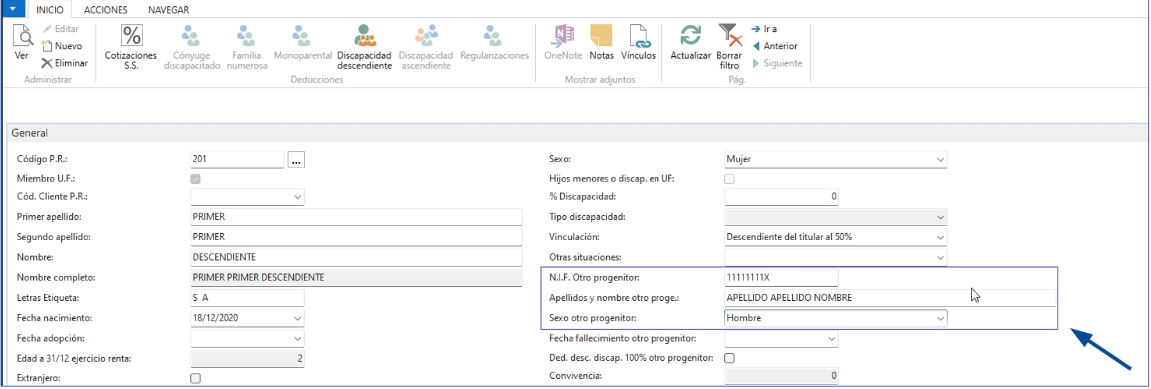
Task: Open Cotizaciones S.S. percent icon
Action: [131, 36]
